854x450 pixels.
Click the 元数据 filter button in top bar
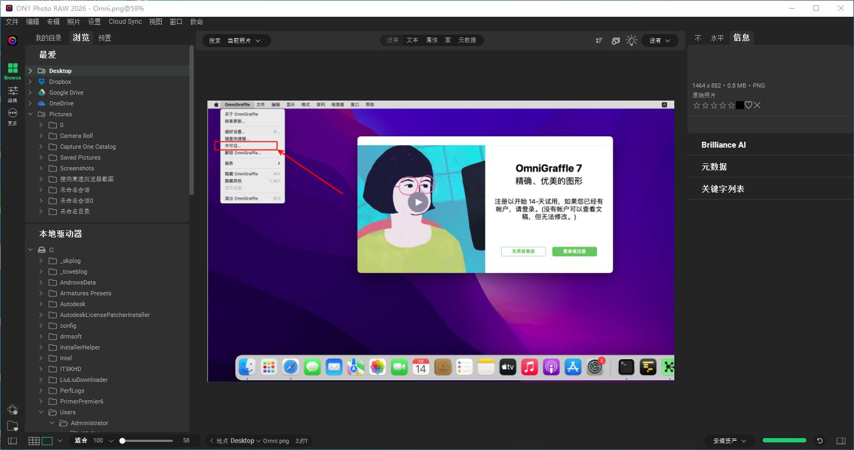(x=467, y=40)
